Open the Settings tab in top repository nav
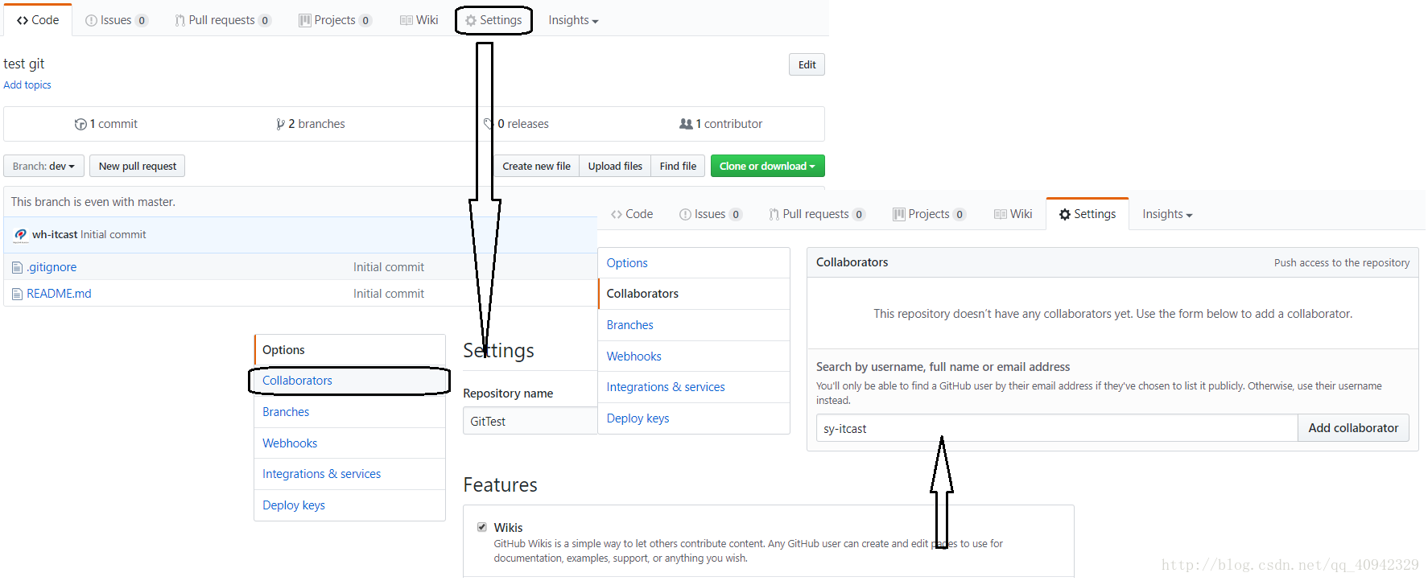The image size is (1428, 581). click(x=493, y=20)
